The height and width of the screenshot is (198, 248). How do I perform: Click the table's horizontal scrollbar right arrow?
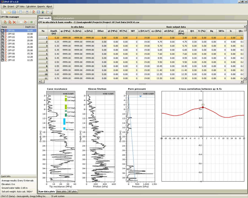(242, 81)
